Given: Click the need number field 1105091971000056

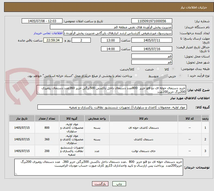Looking at the screenshot, I should (x=152, y=21).
